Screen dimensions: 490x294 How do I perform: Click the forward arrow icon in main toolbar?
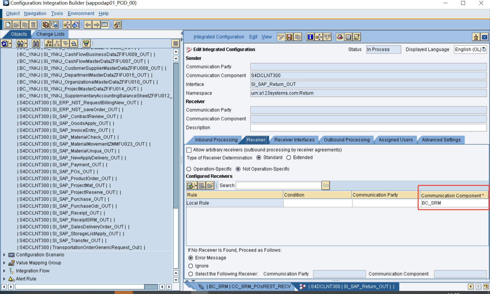point(96,25)
